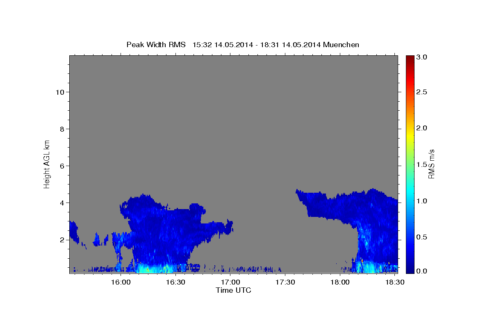Viewport: 492px width, 328px height.
Task: Click the '17:30' time axis label
Action: (285, 282)
